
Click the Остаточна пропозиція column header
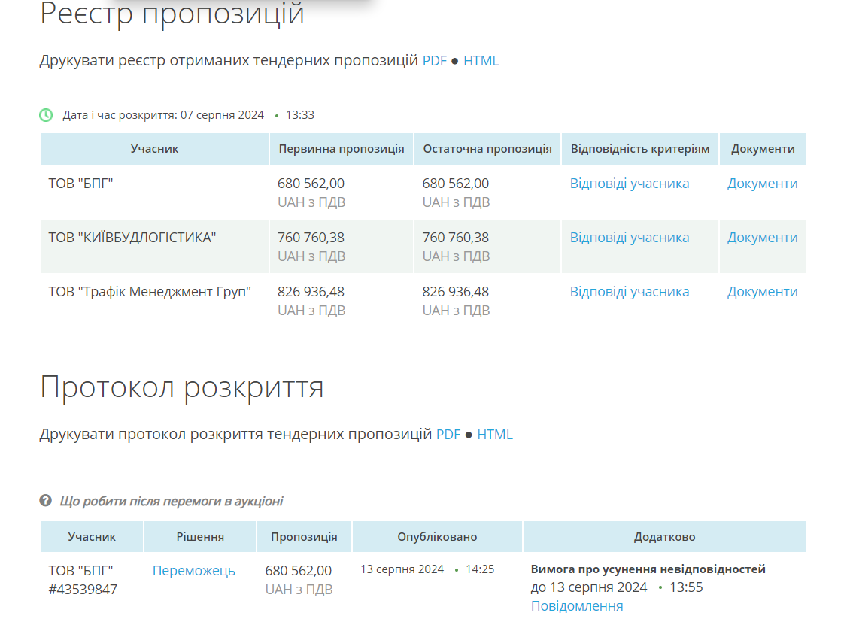tap(487, 149)
